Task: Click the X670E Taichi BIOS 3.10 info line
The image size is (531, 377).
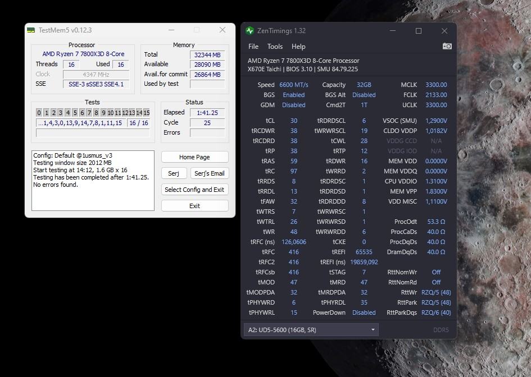Action: 303,69
